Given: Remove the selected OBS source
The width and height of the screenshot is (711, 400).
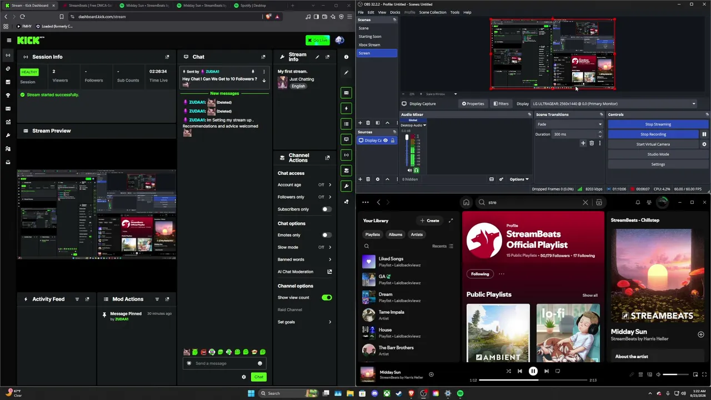Looking at the screenshot, I should (x=368, y=179).
